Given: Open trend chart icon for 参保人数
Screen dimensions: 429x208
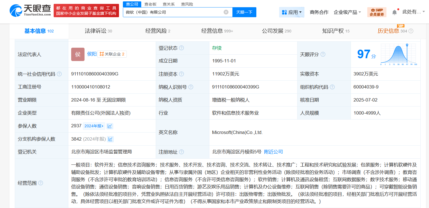Looking at the screenshot, I should coord(110,126).
